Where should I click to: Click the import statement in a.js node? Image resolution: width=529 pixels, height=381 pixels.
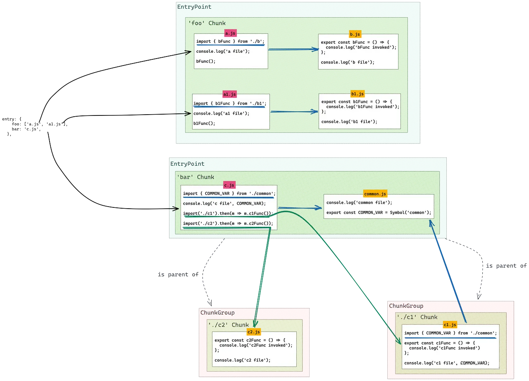click(229, 41)
